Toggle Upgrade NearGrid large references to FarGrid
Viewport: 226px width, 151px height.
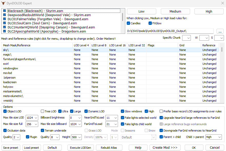(161, 118)
